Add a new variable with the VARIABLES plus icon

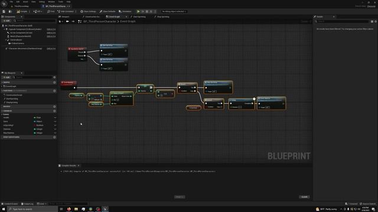(54, 111)
